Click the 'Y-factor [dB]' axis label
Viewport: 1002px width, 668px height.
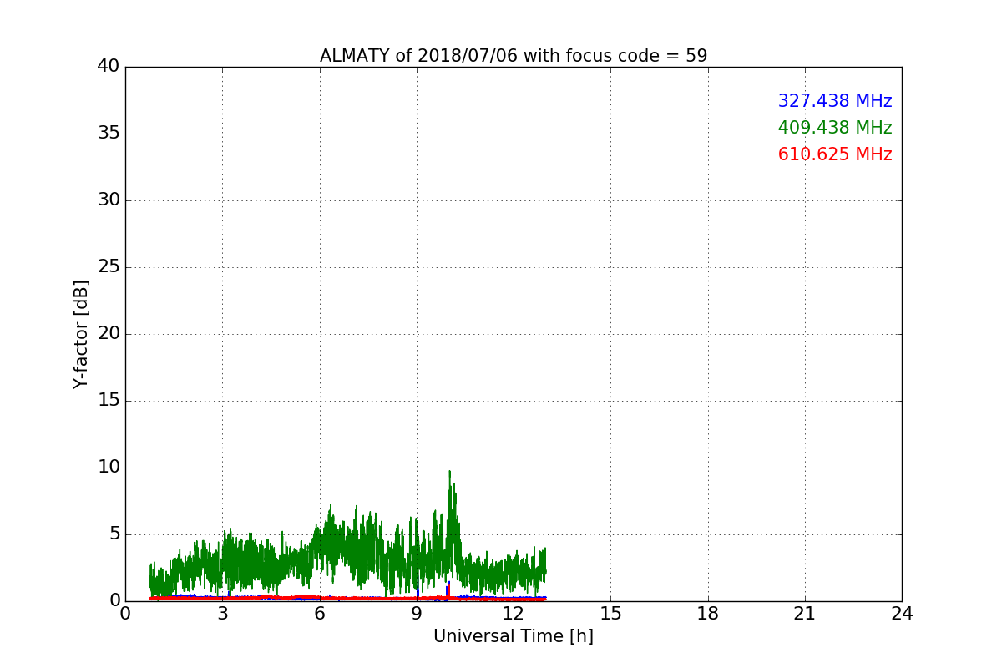[81, 334]
